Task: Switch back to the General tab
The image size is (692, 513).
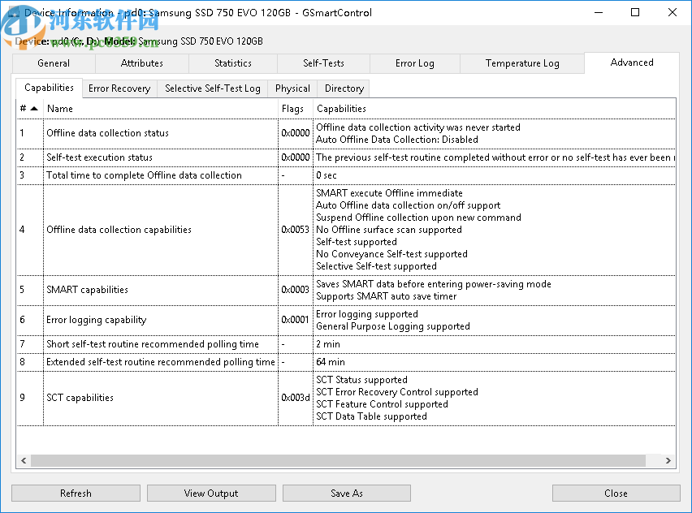Action: [54, 63]
